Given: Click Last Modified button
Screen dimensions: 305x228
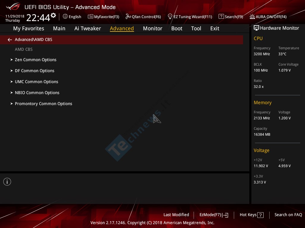Looking at the screenshot, I should point(176,215).
